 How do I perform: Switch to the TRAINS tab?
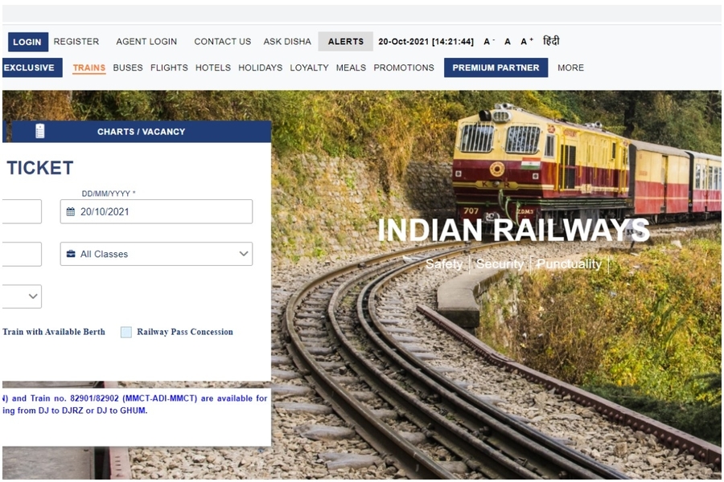tap(88, 67)
